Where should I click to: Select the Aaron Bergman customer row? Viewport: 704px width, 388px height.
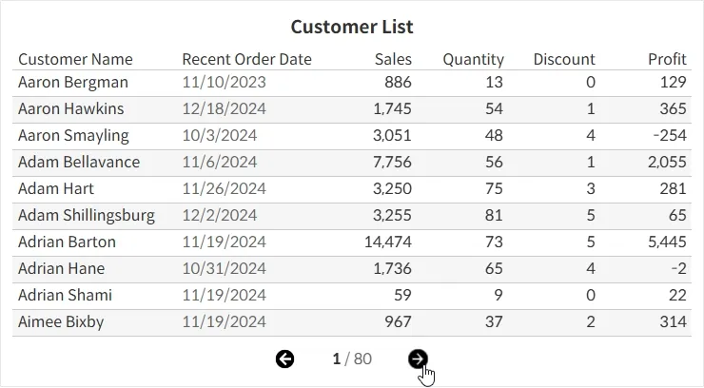pyautogui.click(x=72, y=83)
